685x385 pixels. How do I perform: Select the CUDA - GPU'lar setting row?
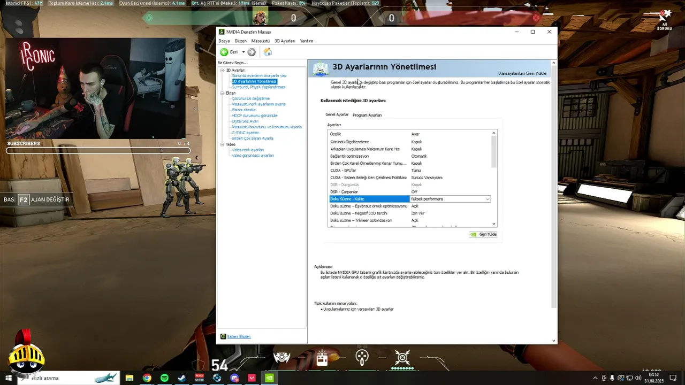click(409, 170)
